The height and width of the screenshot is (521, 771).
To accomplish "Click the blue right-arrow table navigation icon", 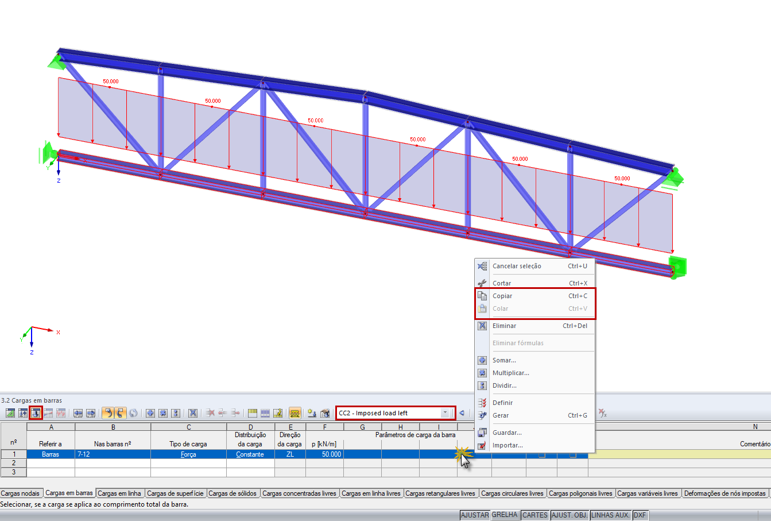I will tap(91, 413).
